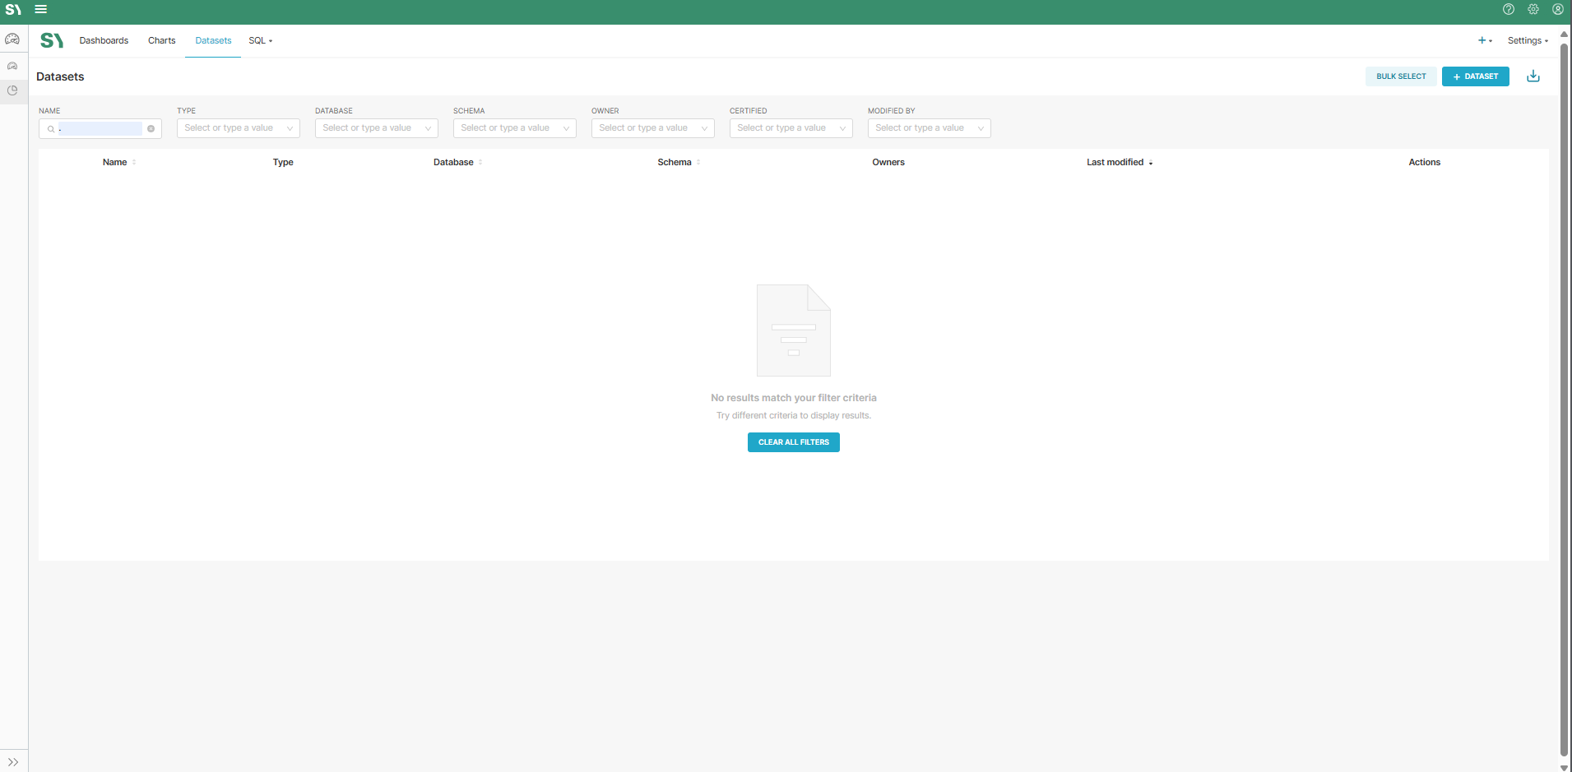Click the pie chart icon in the left sidebar
The height and width of the screenshot is (772, 1572).
tap(12, 90)
